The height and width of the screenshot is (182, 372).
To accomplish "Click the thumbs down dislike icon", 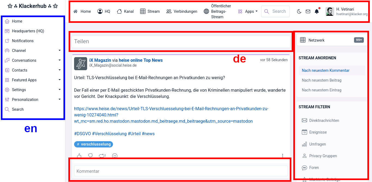I will click(90, 156).
